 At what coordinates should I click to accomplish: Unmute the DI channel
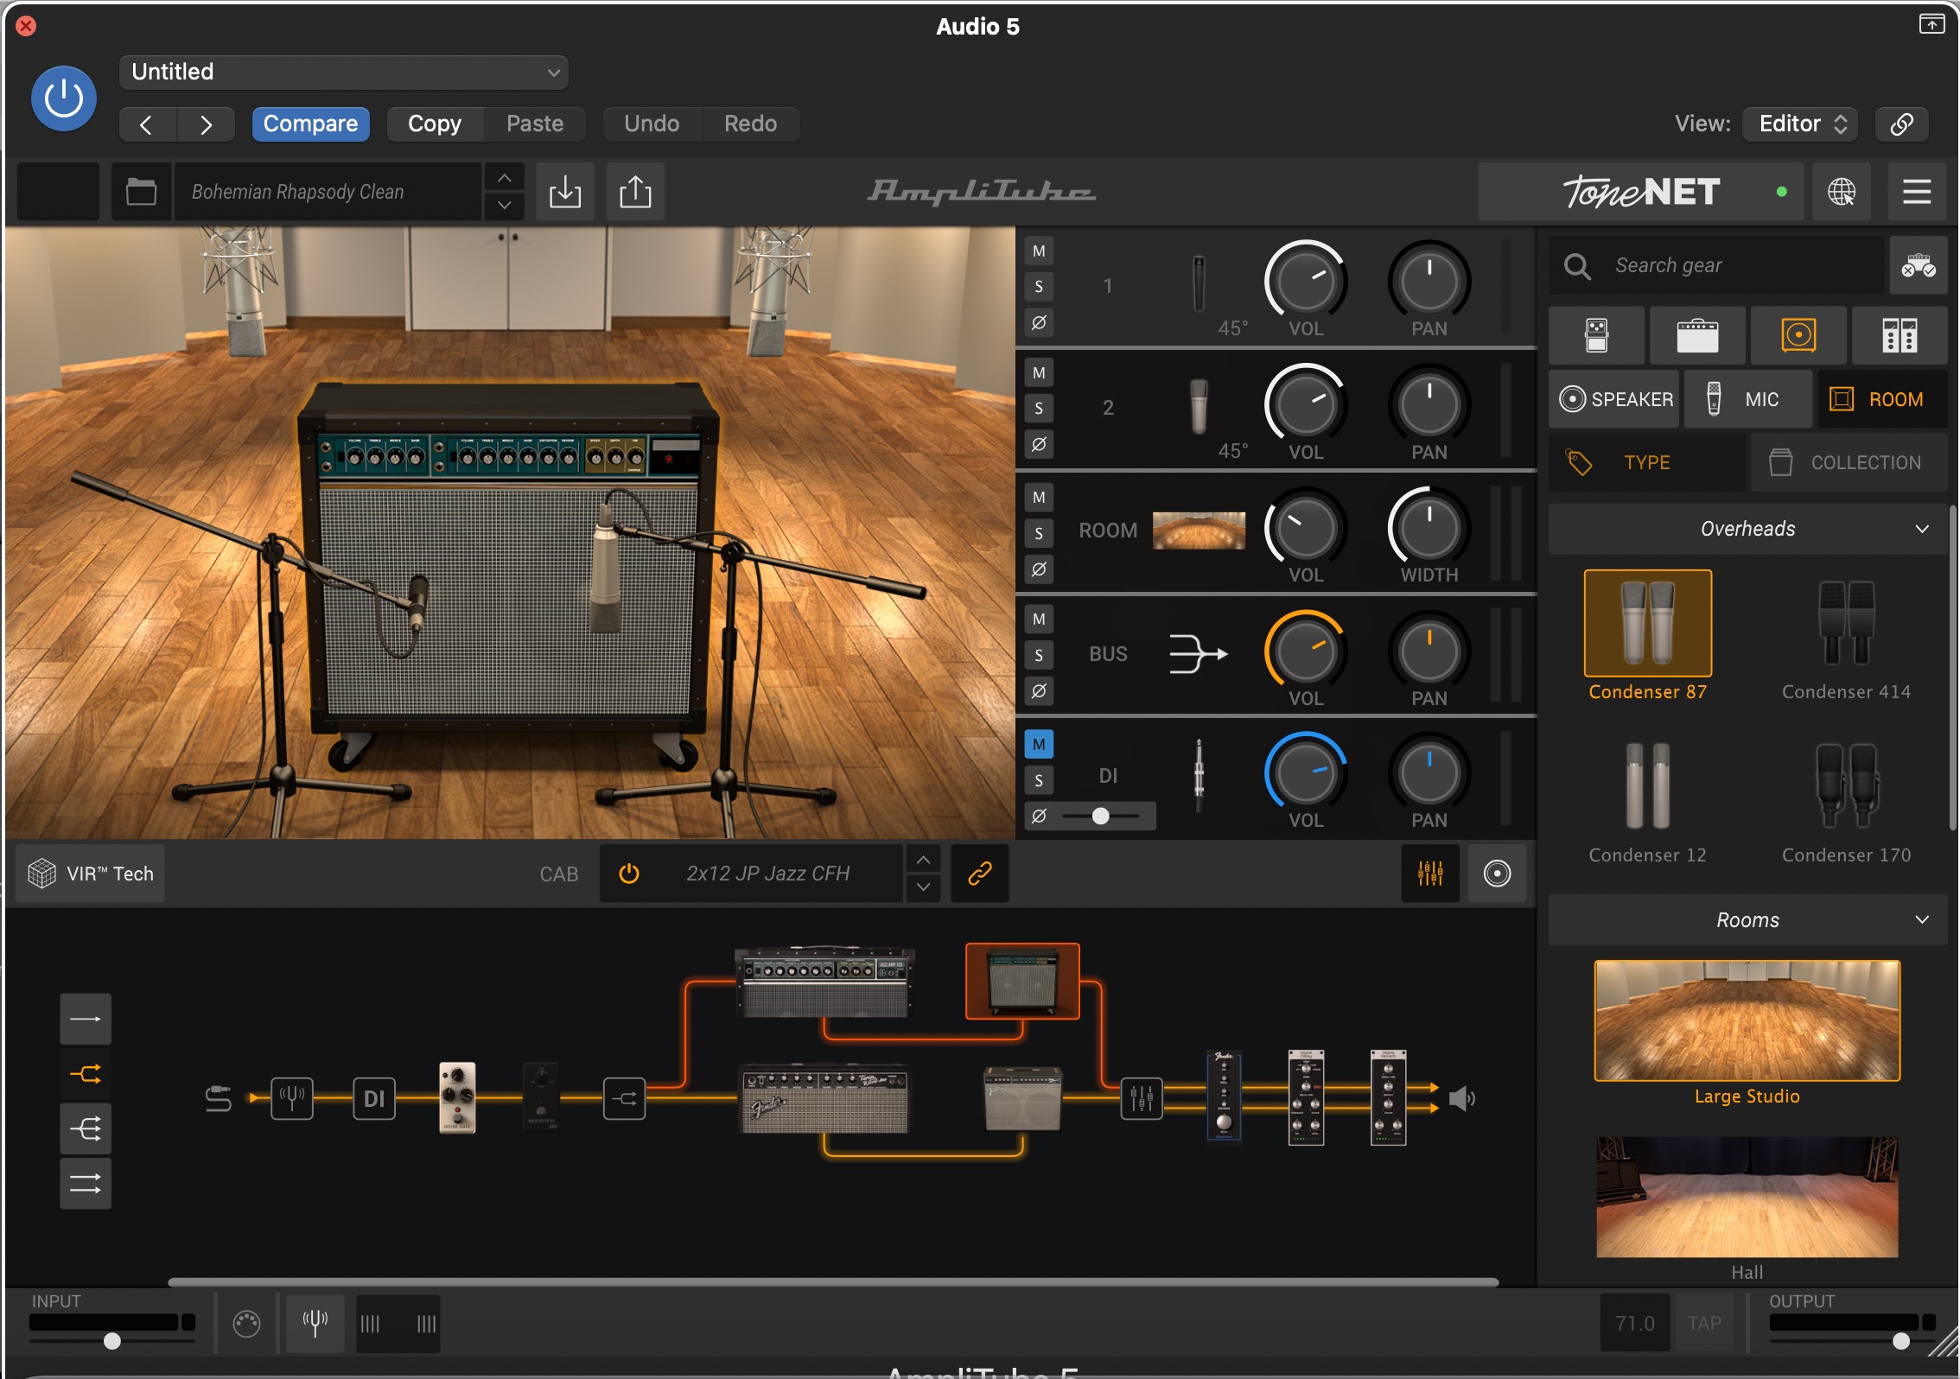click(x=1039, y=745)
